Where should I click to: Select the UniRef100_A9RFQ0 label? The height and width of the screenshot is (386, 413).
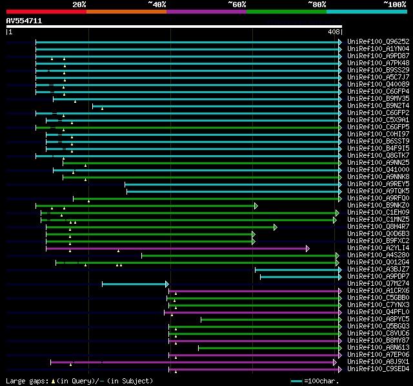tap(378, 198)
